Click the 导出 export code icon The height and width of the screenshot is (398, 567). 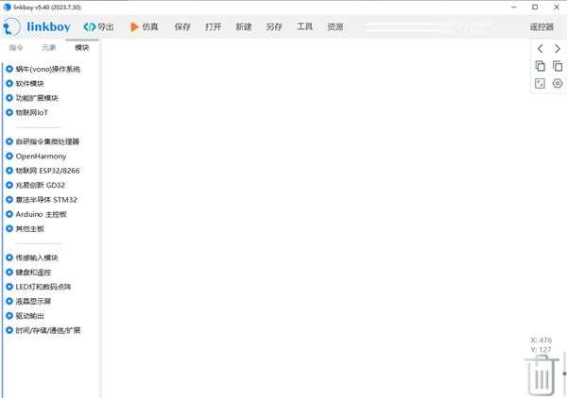point(89,27)
